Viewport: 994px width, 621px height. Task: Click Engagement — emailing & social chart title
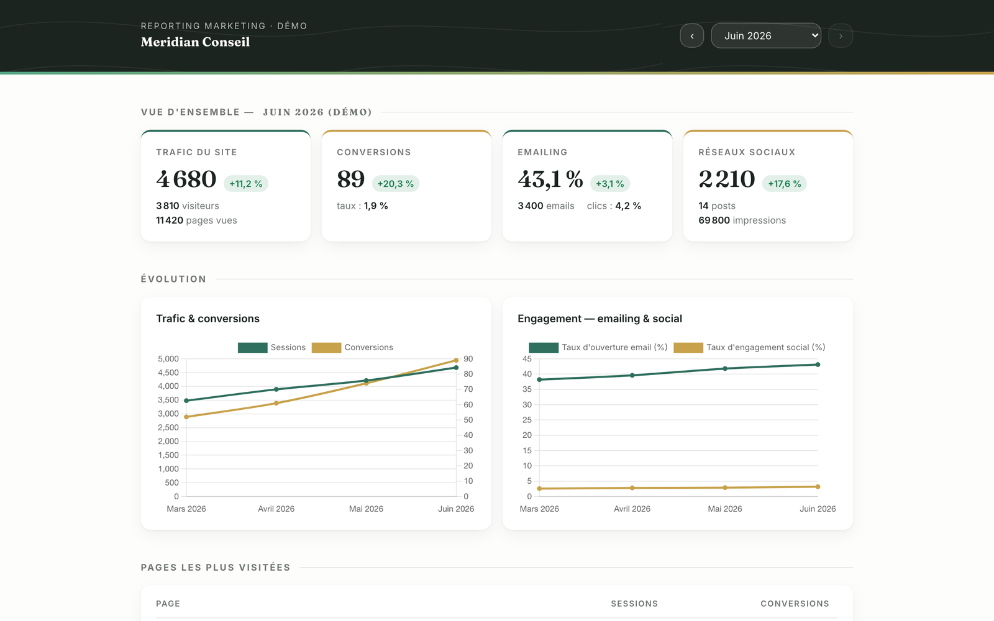[600, 319]
